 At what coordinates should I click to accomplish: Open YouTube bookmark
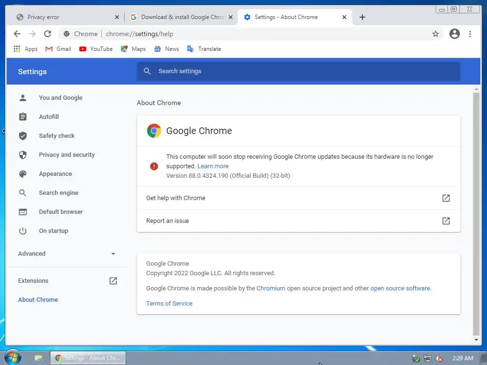(x=96, y=49)
